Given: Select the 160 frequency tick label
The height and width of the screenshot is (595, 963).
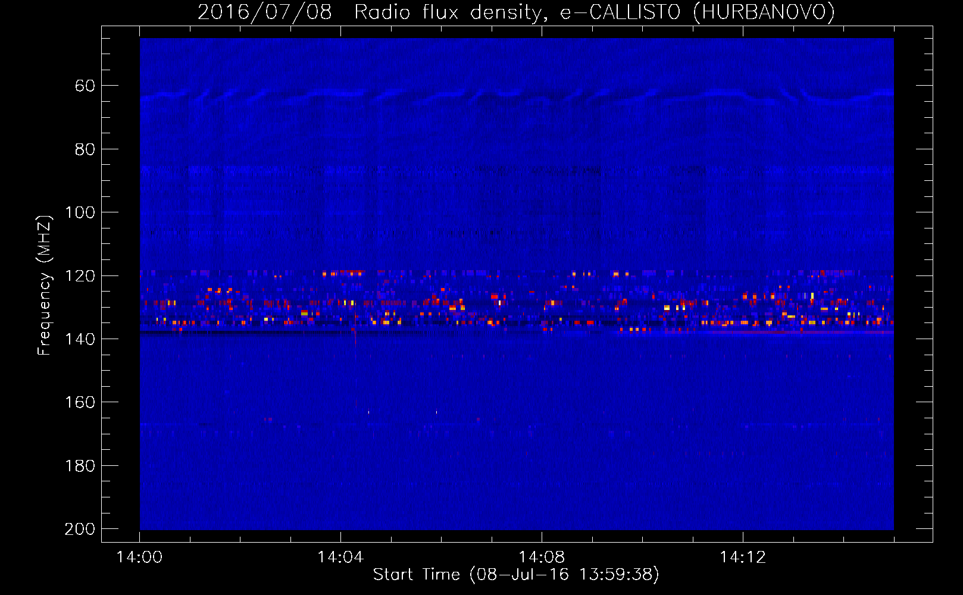Looking at the screenshot, I should point(80,402).
